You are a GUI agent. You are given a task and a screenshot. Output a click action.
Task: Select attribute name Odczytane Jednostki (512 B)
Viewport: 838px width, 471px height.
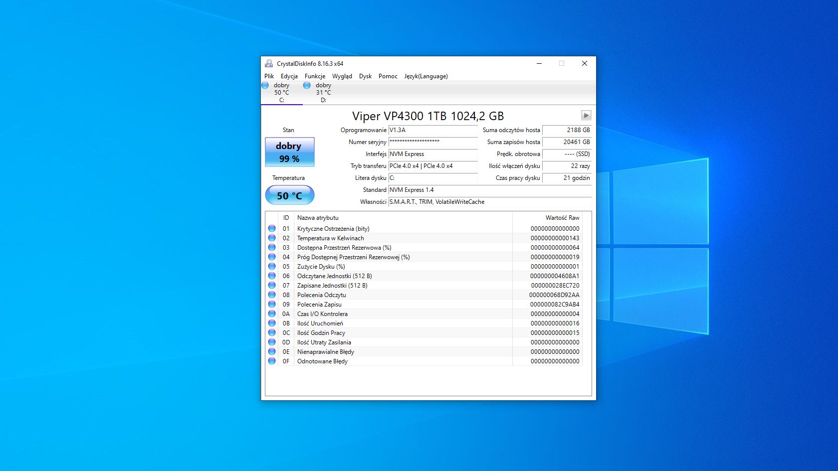click(335, 276)
